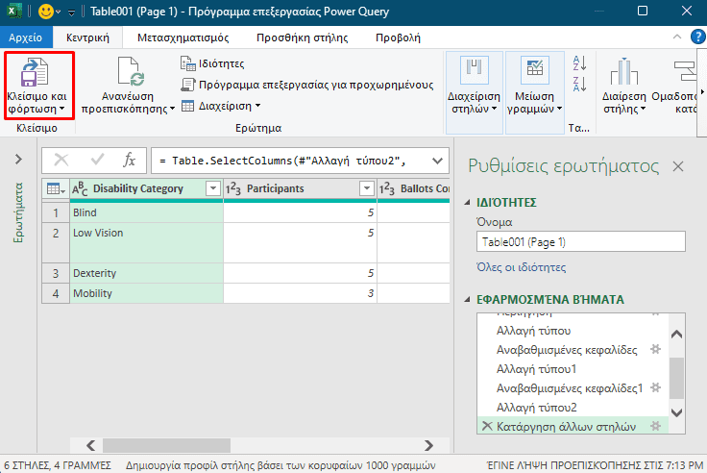This screenshot has height=473, width=707.
Task: Select the Αλλαγή τύπου step
Action: pos(533,331)
